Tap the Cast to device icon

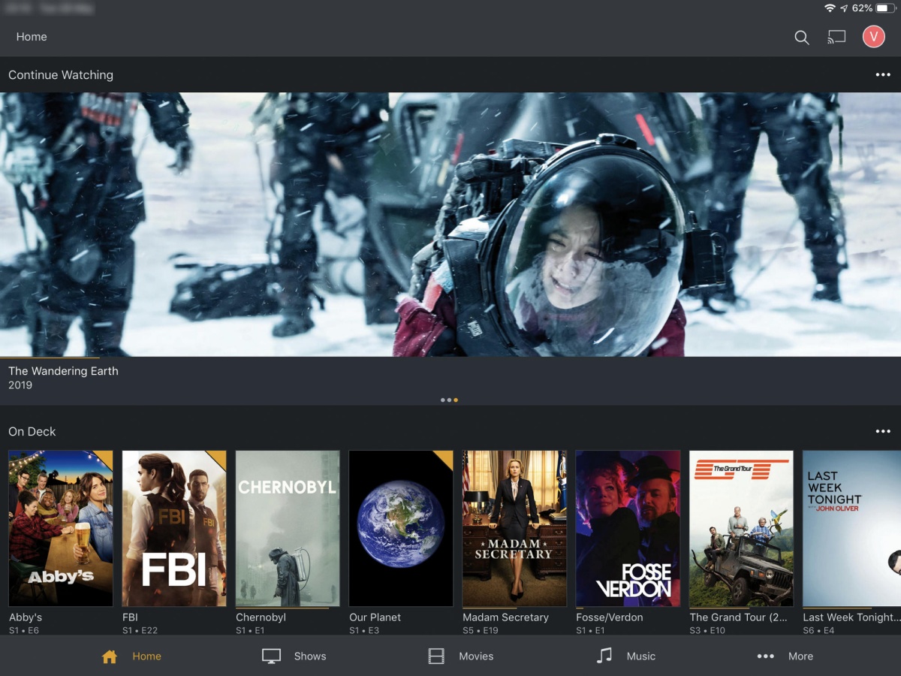(x=836, y=37)
